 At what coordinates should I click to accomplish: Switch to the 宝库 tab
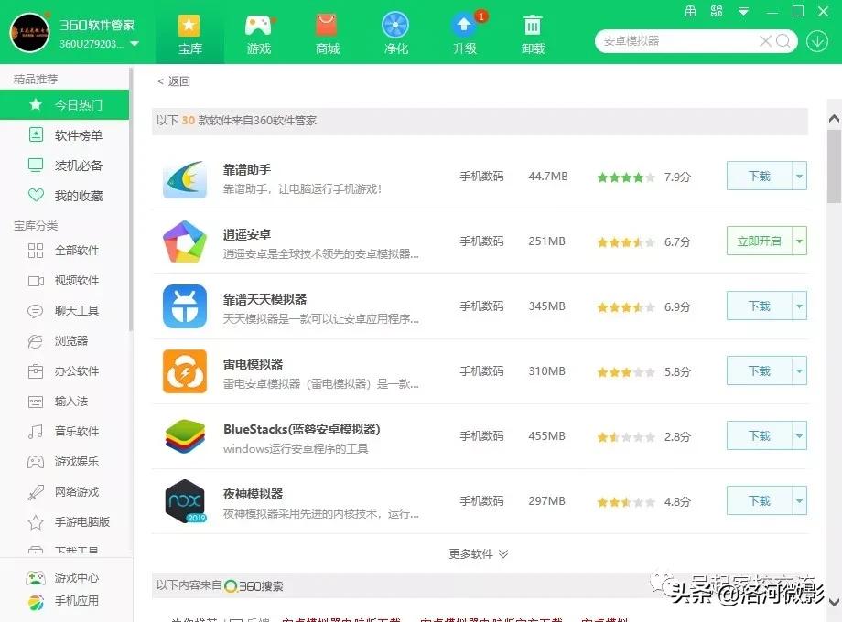(189, 32)
